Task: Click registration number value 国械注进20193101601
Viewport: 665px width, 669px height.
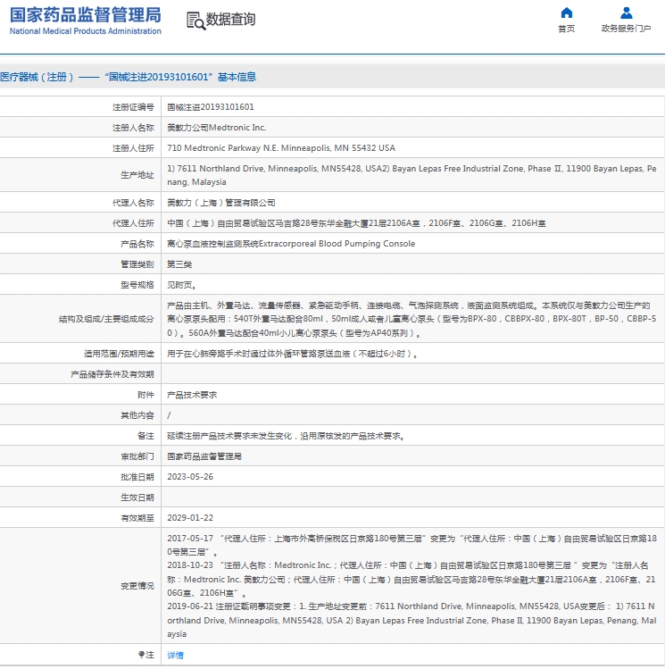Action: (211, 107)
